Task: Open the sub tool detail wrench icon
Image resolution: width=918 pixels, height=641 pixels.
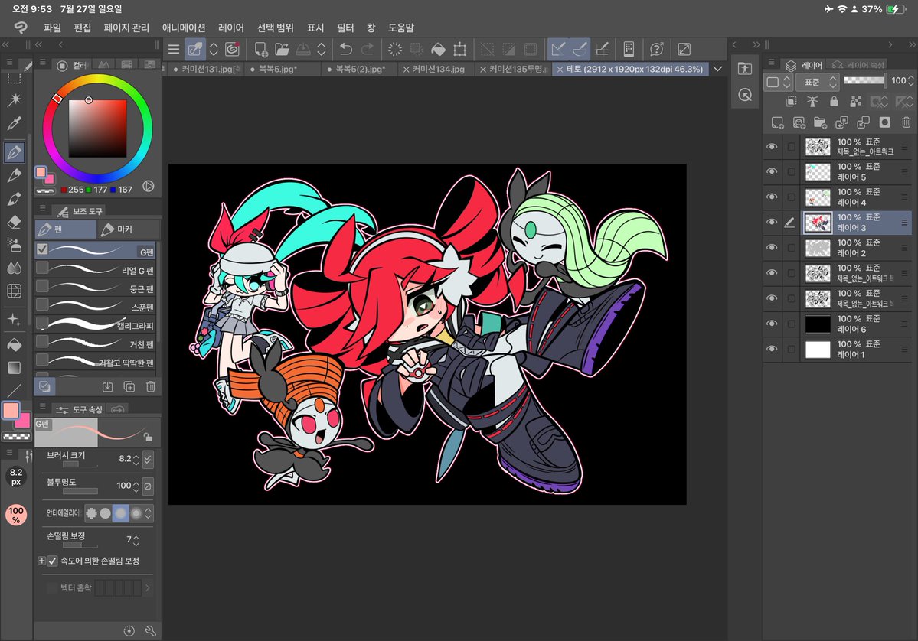Action: (x=151, y=630)
